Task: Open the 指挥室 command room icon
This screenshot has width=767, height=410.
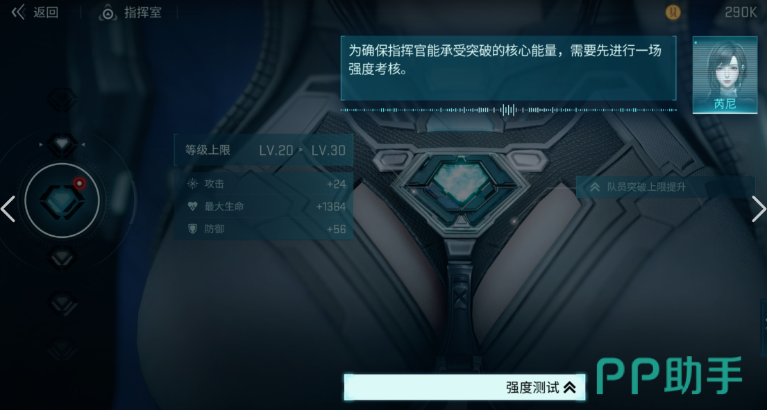Action: click(108, 12)
